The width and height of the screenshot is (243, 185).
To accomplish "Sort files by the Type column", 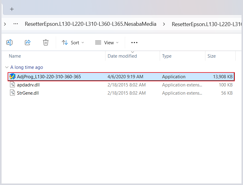I will (167, 56).
